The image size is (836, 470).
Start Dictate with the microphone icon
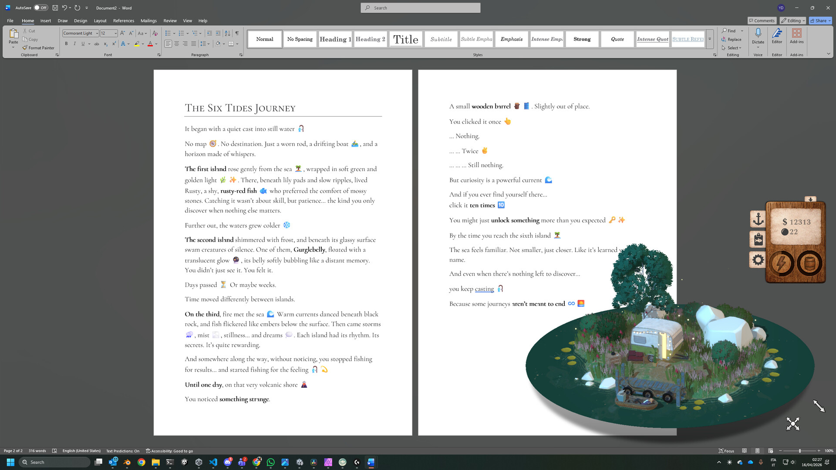click(758, 33)
